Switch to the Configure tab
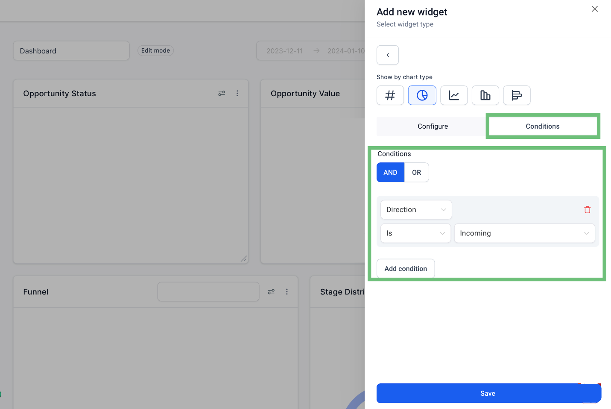611x409 pixels. (433, 126)
